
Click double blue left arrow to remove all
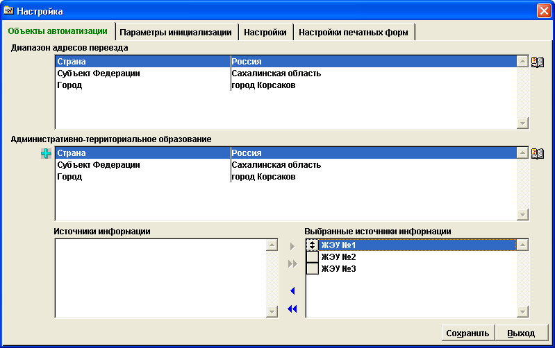tap(292, 309)
